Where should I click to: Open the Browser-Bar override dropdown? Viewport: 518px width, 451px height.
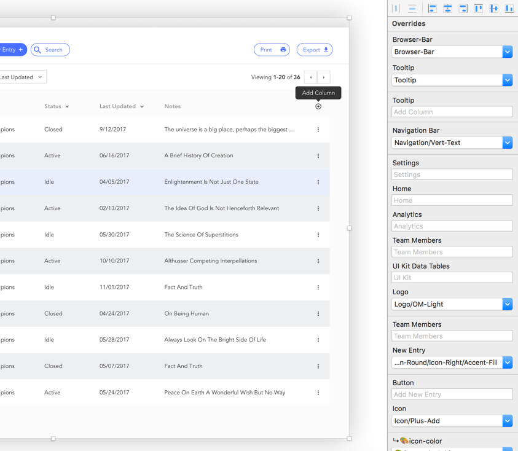click(x=452, y=52)
